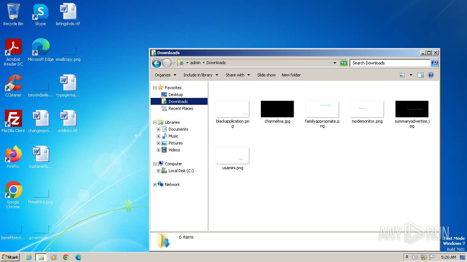
Task: Expand the Network tree node
Action: (155, 184)
